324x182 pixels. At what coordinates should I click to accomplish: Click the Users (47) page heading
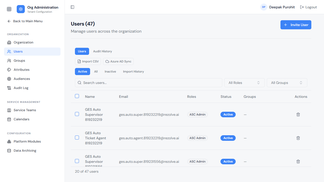[x=83, y=24]
